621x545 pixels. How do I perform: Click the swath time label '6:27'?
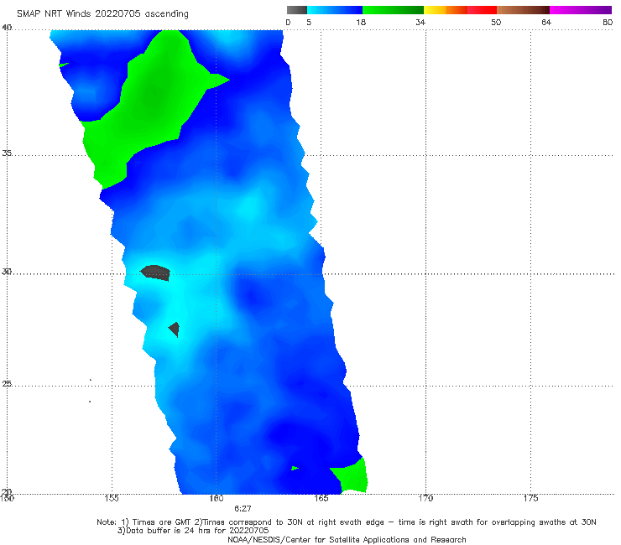pyautogui.click(x=243, y=509)
